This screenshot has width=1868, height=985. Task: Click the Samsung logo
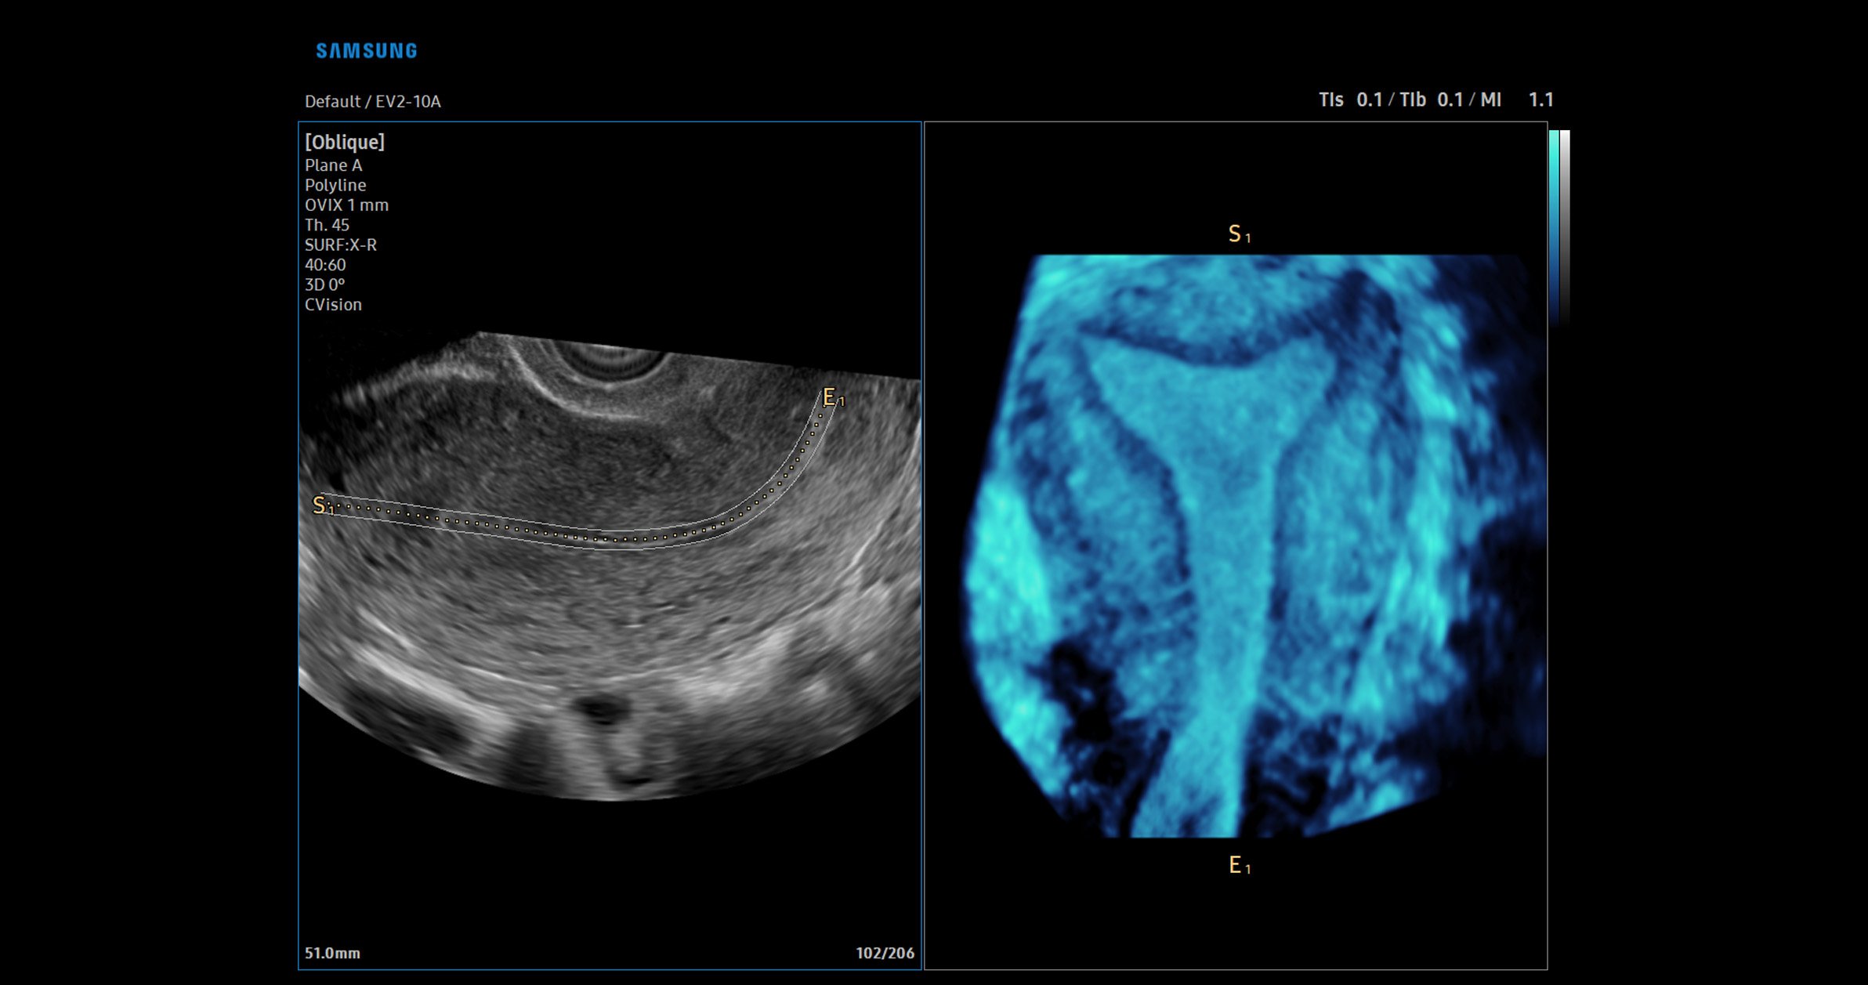[366, 51]
